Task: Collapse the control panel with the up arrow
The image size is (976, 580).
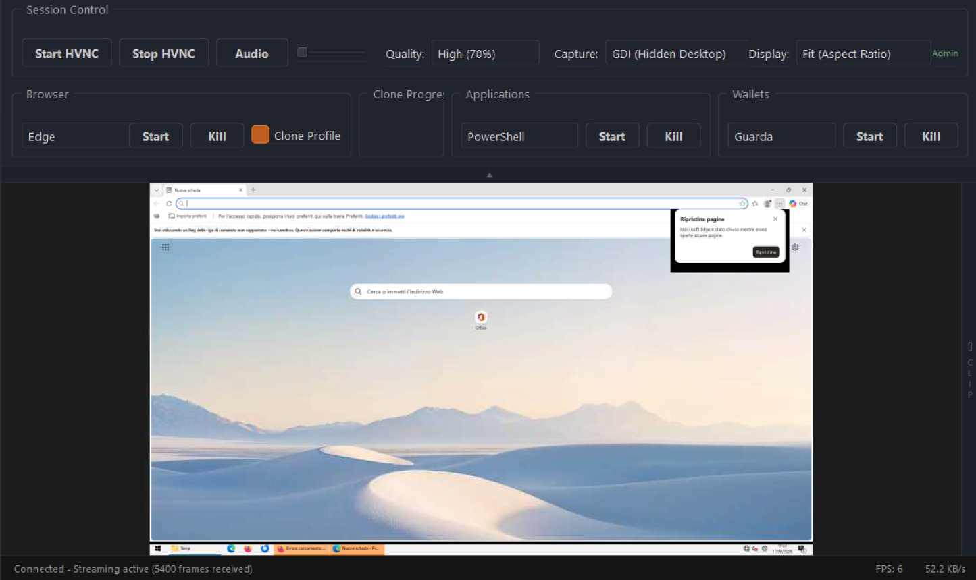Action: [490, 175]
